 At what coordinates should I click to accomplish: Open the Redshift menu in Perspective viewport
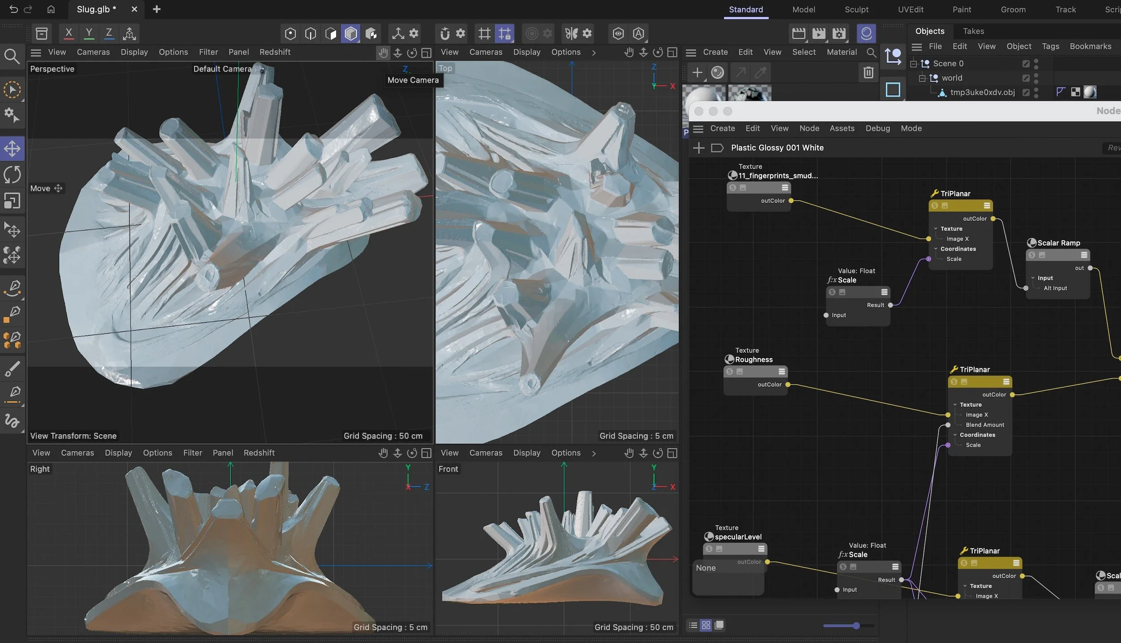click(274, 52)
